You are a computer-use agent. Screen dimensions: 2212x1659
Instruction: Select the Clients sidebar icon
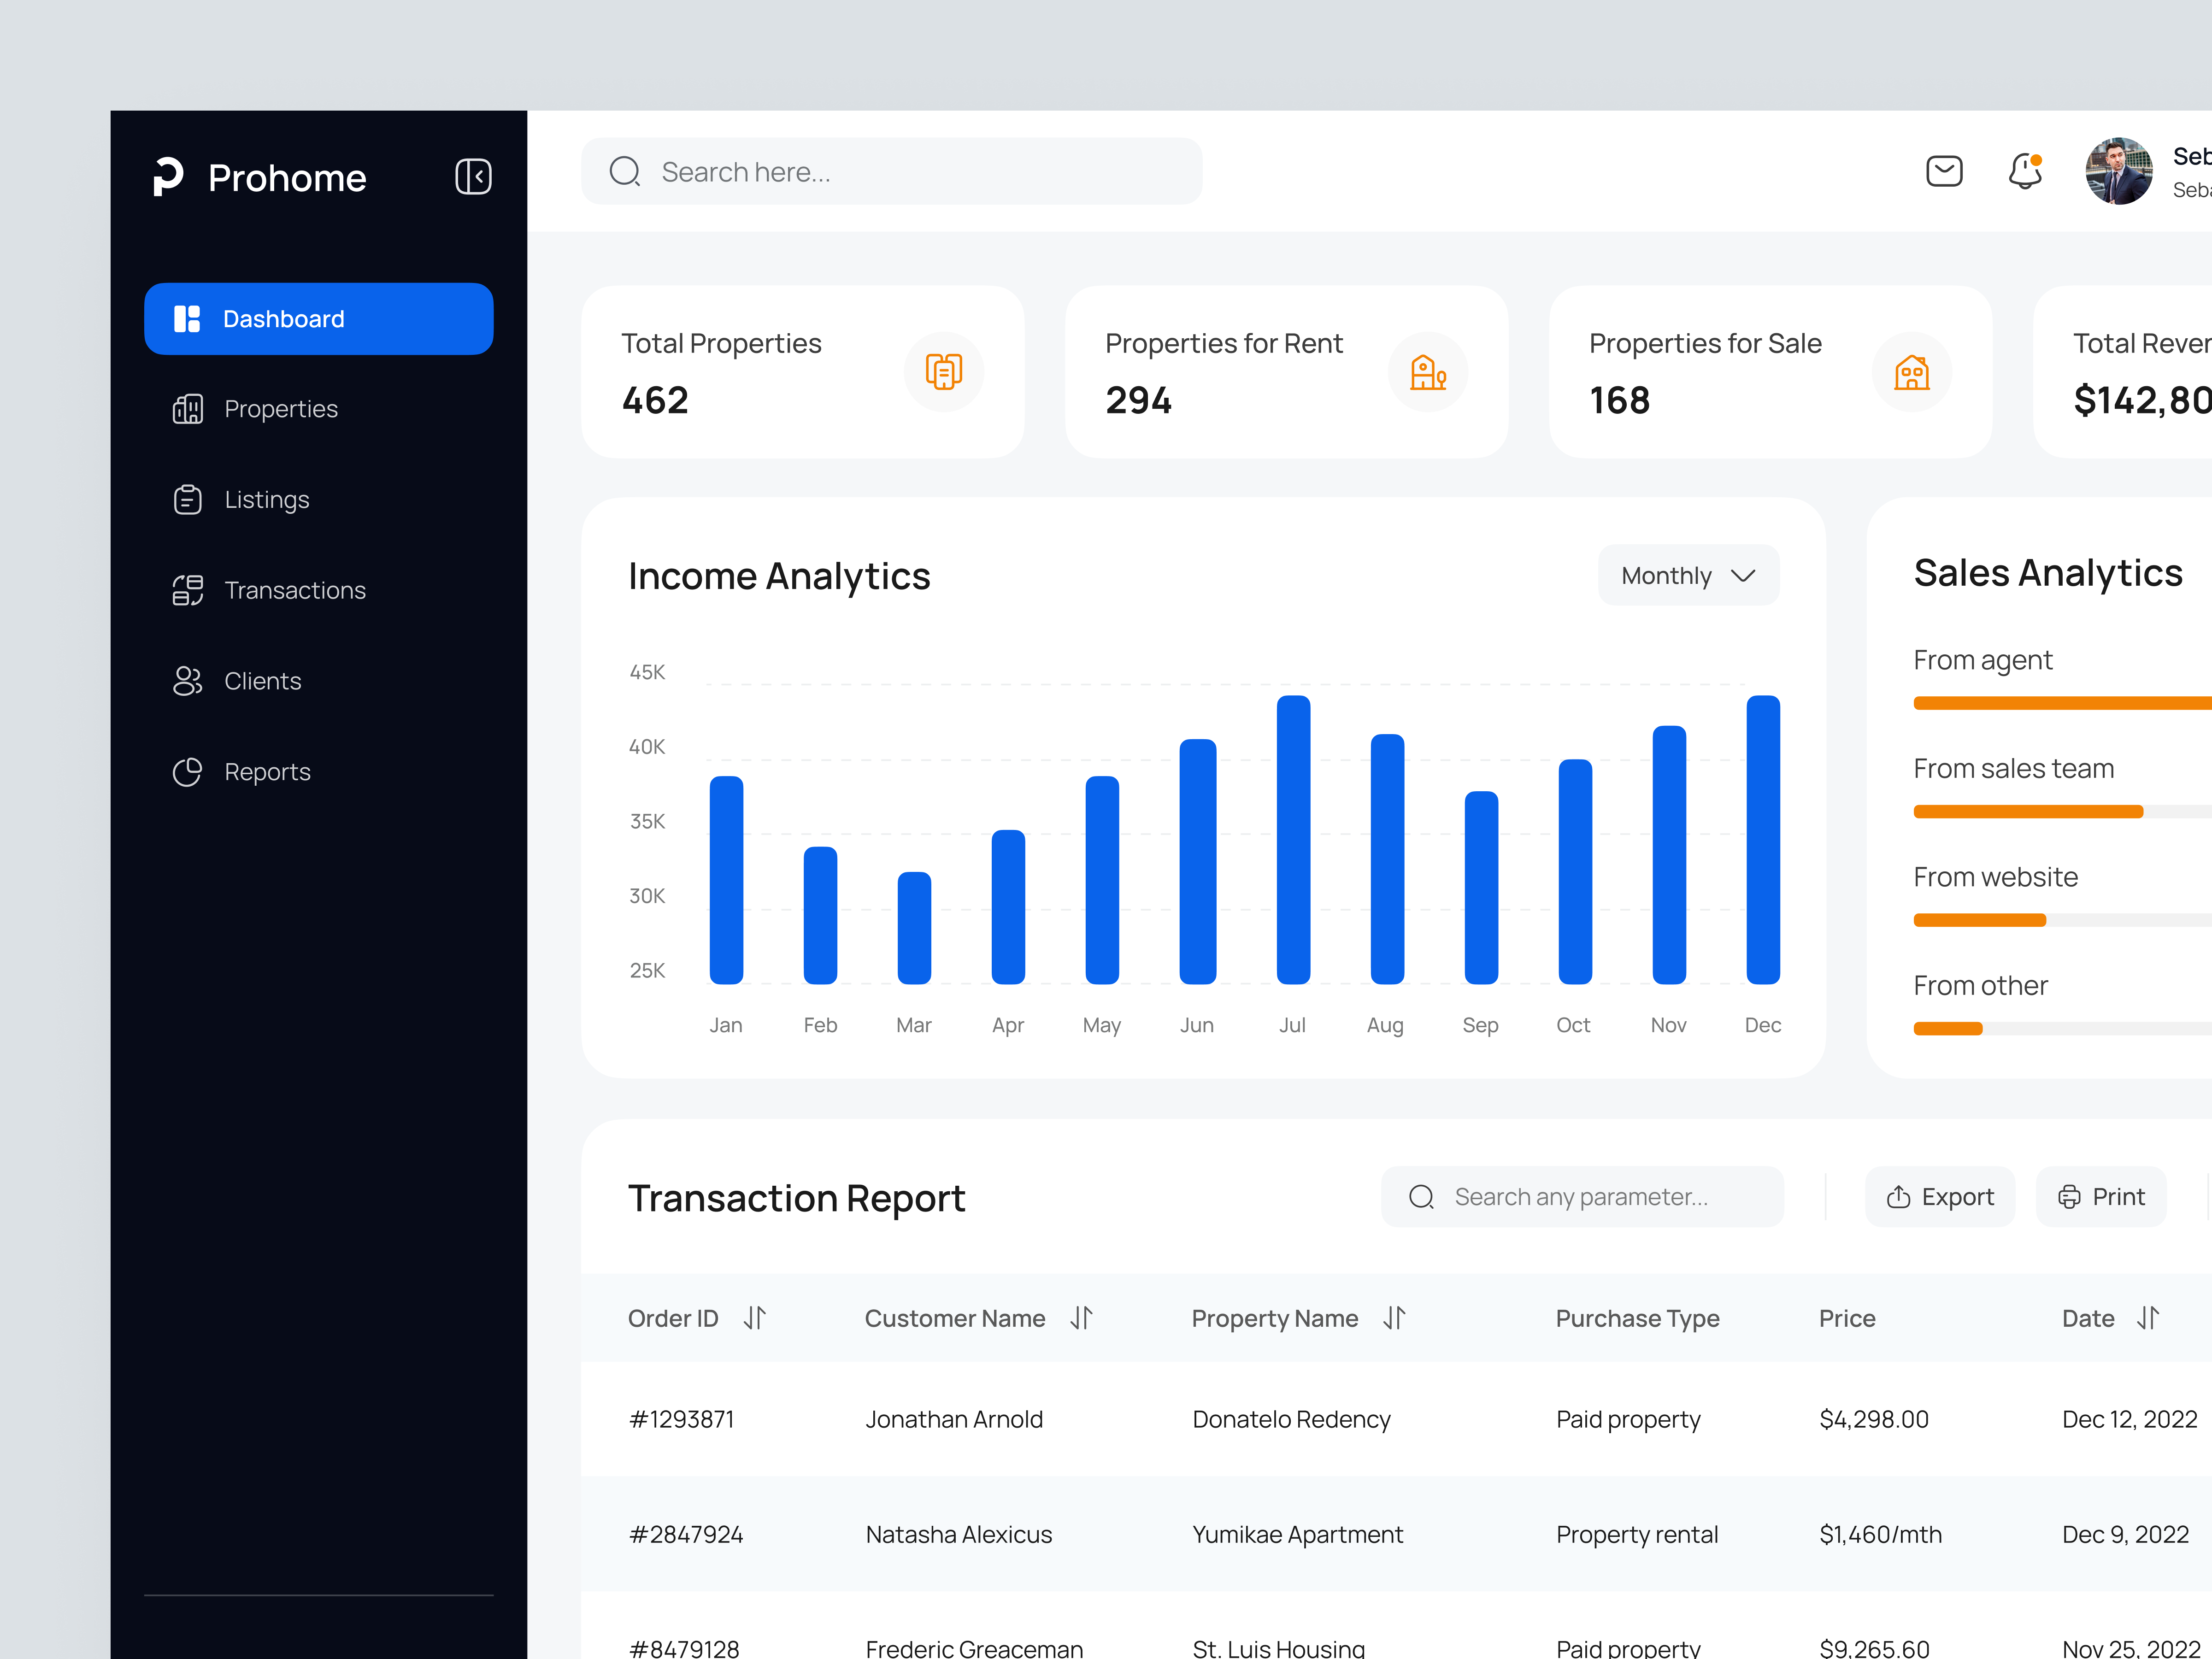[x=188, y=681]
